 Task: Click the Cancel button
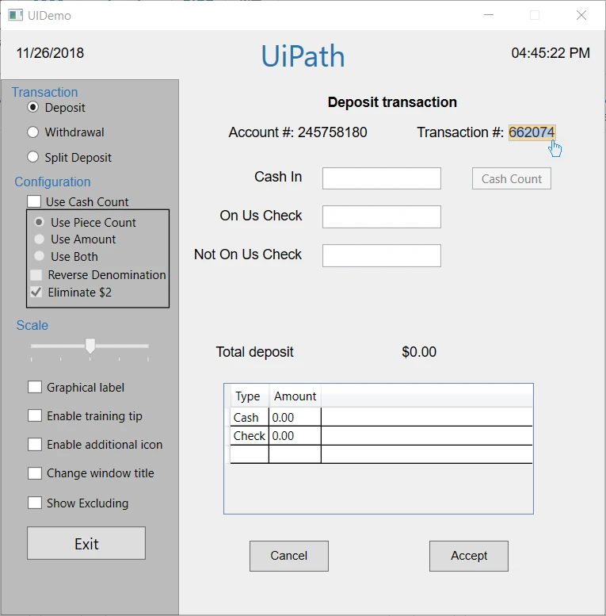pyautogui.click(x=289, y=556)
